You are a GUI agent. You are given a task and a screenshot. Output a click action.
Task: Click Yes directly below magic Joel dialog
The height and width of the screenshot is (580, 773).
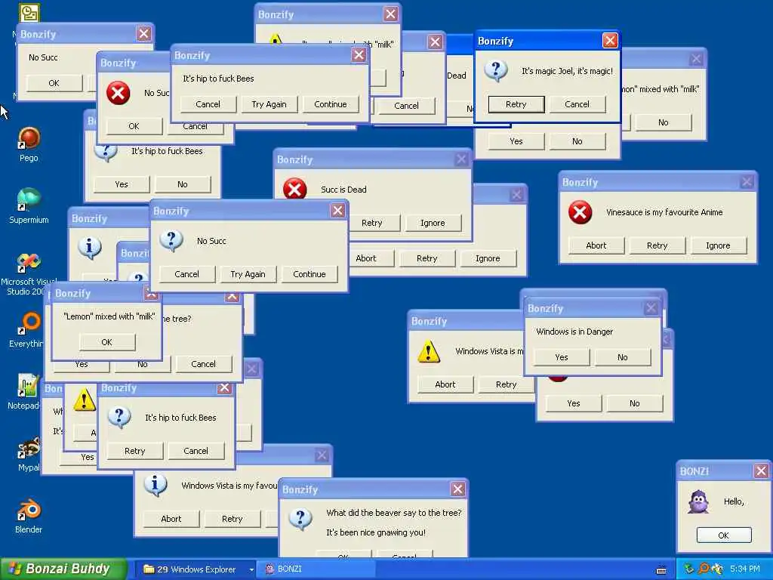[516, 141]
